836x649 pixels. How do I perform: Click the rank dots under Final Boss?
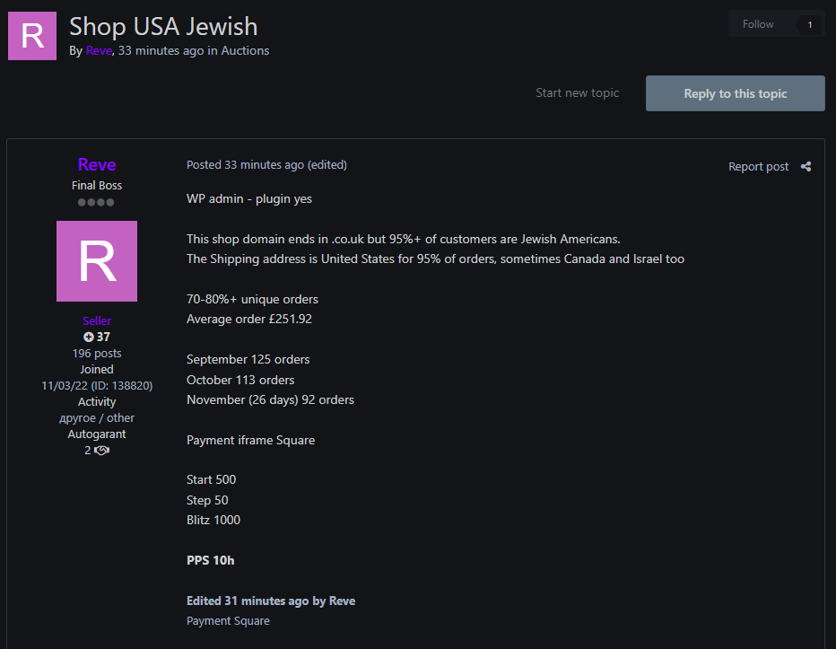pyautogui.click(x=96, y=202)
